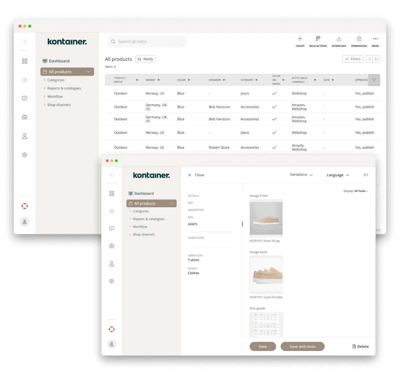Click the Download icon
This screenshot has height=376, width=400.
pyautogui.click(x=339, y=39)
